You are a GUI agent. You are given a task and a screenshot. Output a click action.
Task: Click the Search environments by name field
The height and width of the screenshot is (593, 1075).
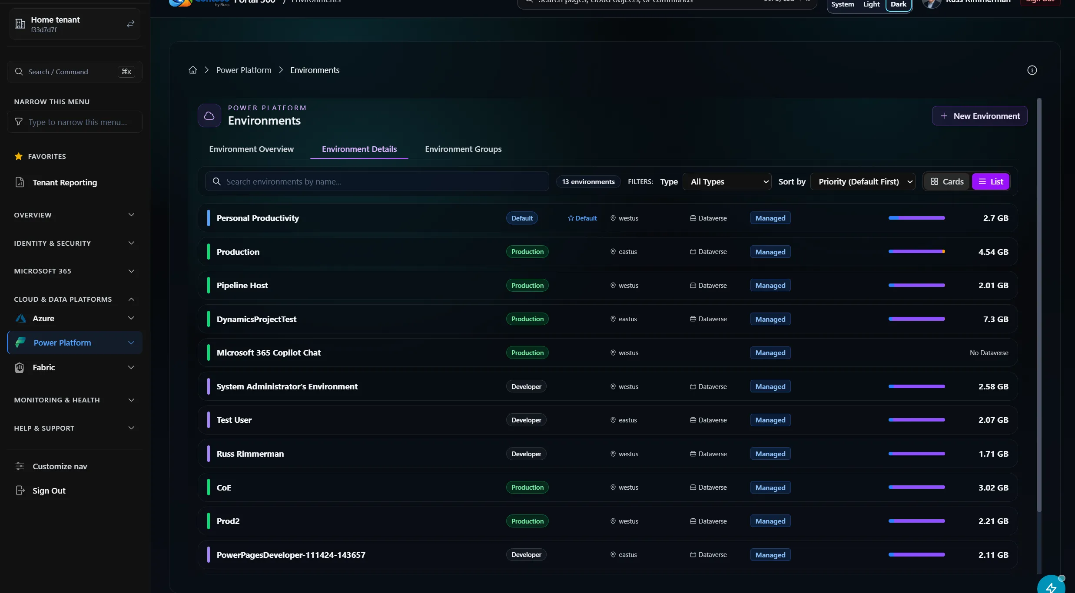click(x=377, y=181)
